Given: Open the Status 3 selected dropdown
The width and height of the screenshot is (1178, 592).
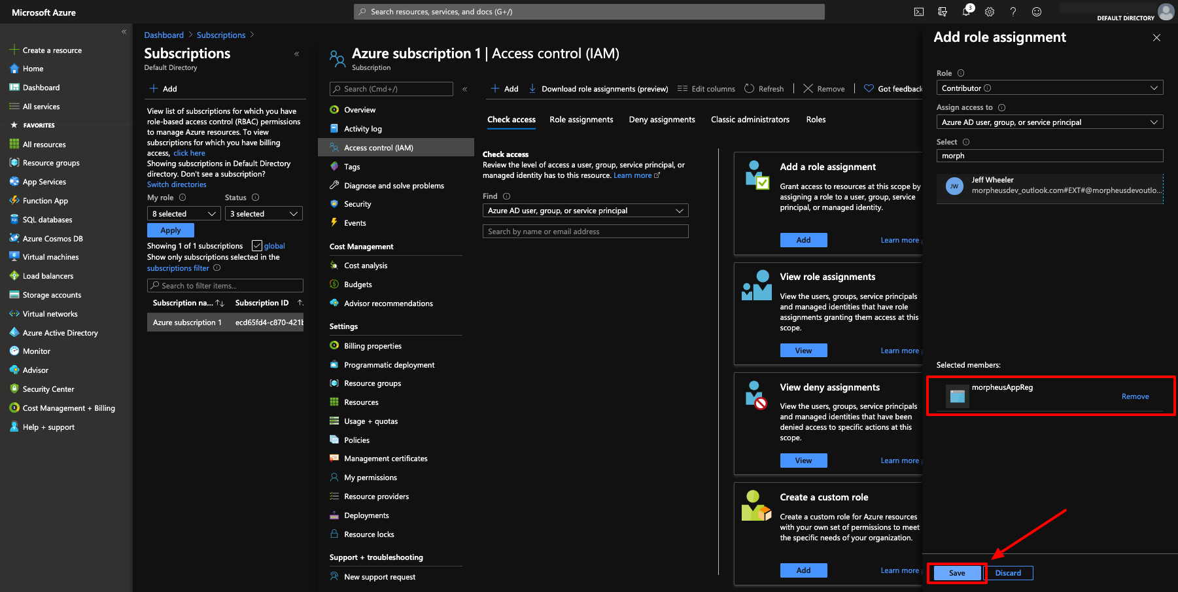Looking at the screenshot, I should (264, 214).
